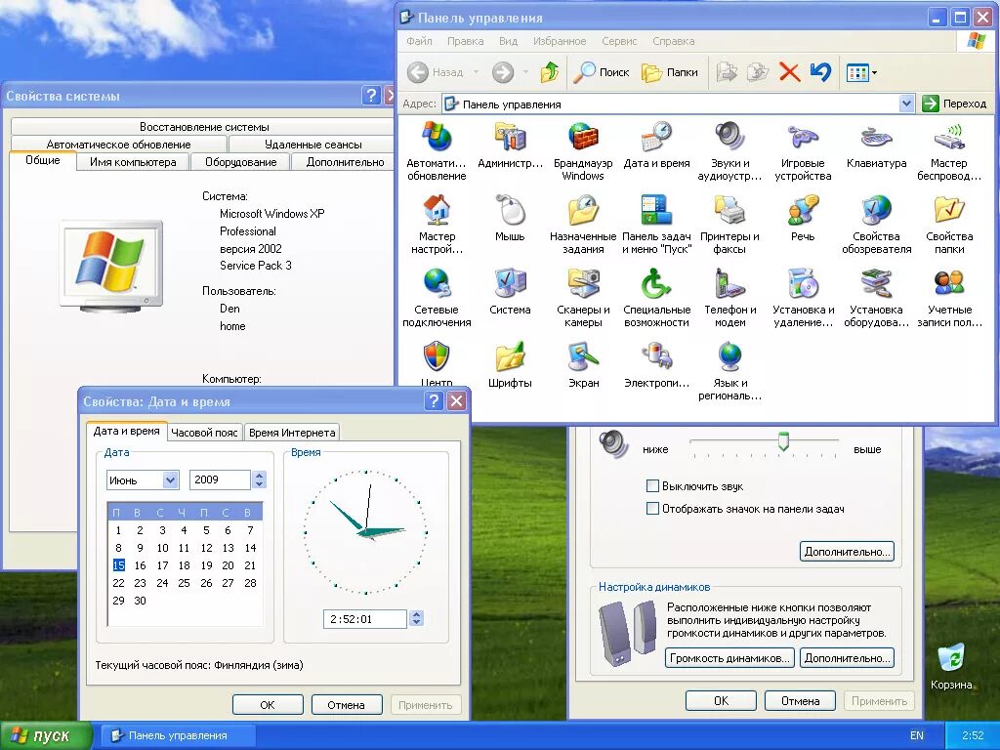Viewport: 1000px width, 750px height.
Task: Switch to Время Интернета tab
Action: [x=292, y=433]
